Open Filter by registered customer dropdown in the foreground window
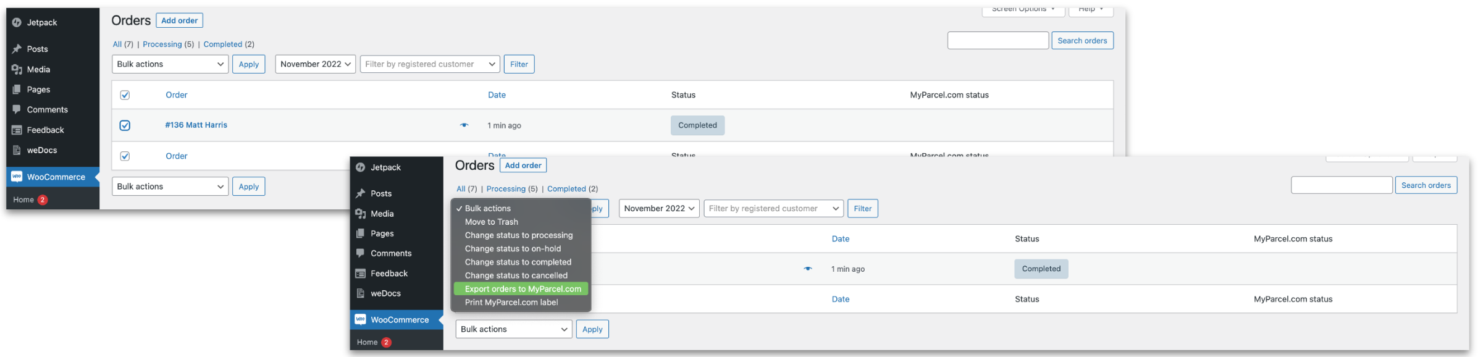This screenshot has width=1478, height=357. (773, 209)
